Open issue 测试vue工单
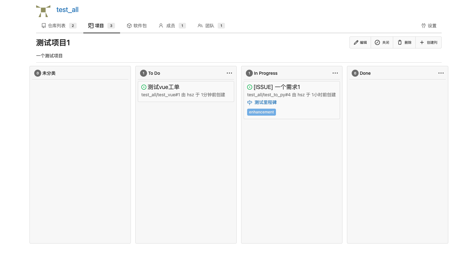Viewport: 467px width, 268px height. point(163,87)
